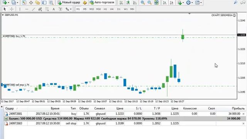This screenshot has width=247, height=139.
Task: Zoom in the chart
Action: (x=143, y=3)
